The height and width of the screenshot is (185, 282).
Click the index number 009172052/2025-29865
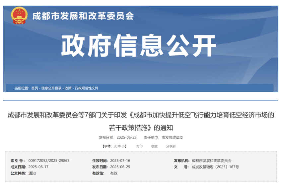pos(49,161)
